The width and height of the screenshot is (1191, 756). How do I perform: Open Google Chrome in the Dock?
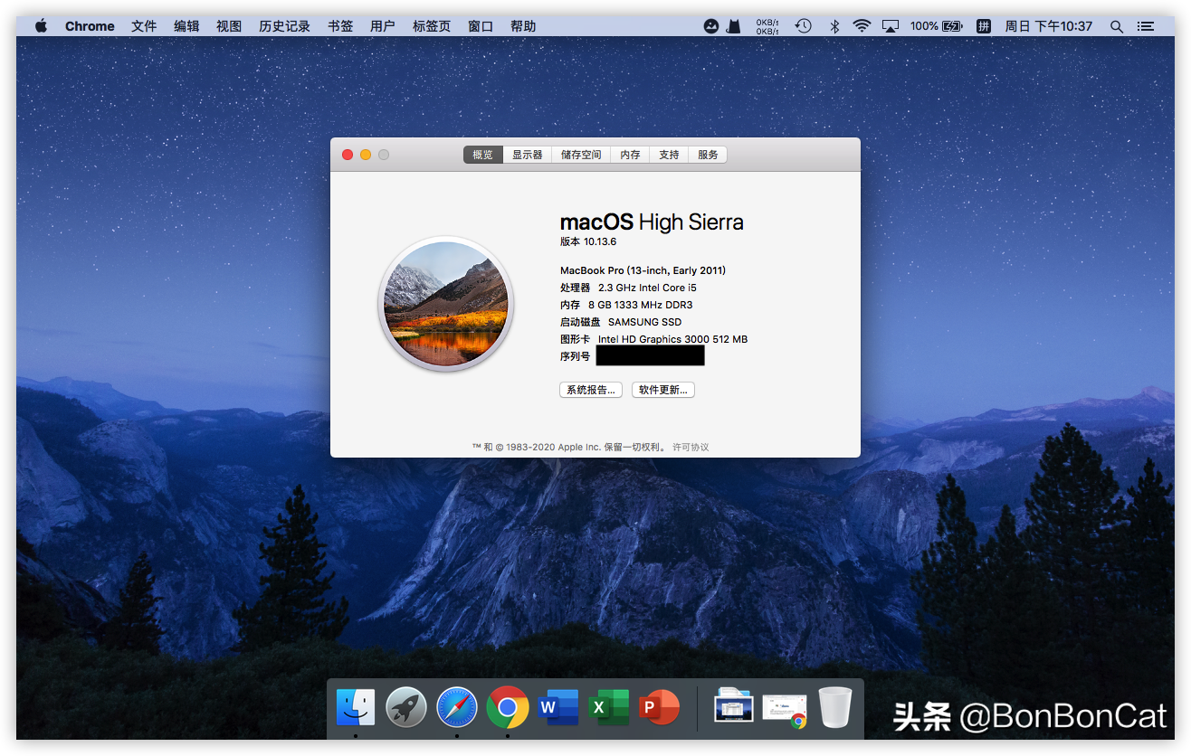[508, 707]
